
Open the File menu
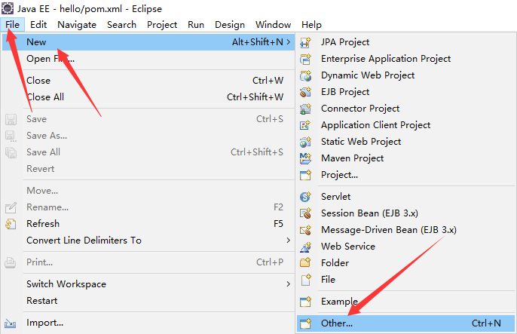(x=13, y=25)
